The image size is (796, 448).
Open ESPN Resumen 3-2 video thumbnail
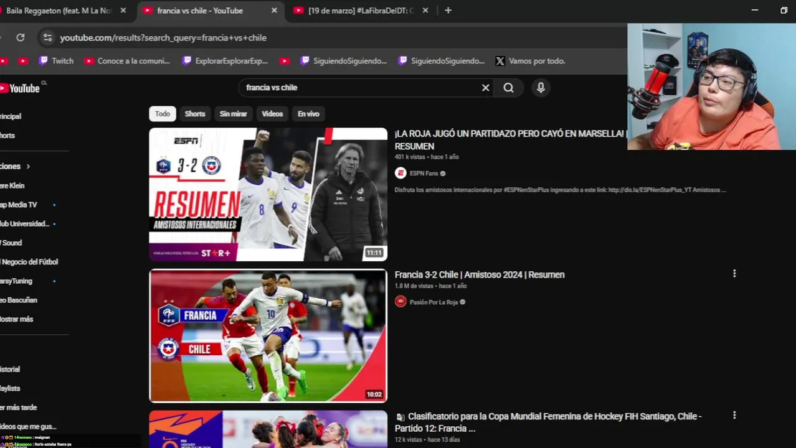[x=268, y=194]
